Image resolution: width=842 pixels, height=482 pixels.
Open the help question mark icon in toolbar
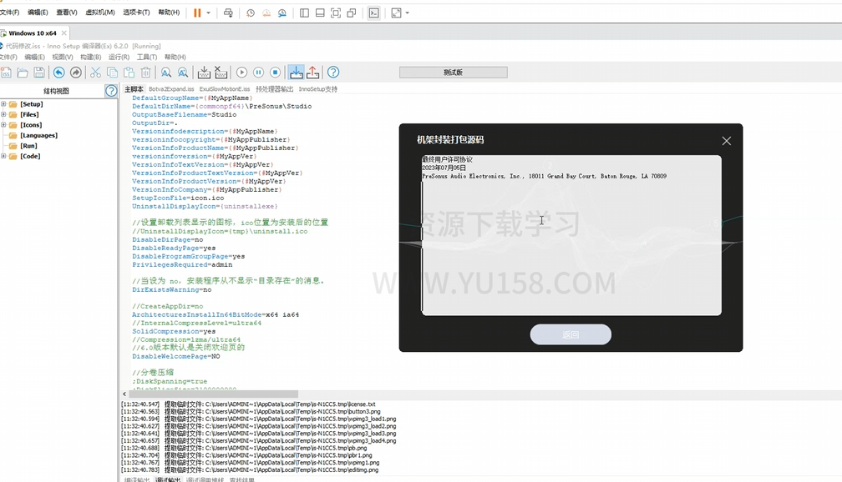click(333, 73)
